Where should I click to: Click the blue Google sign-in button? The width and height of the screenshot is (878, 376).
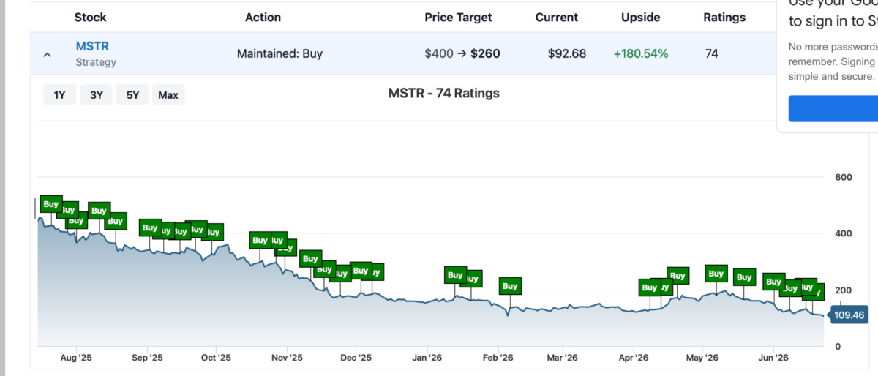(833, 108)
